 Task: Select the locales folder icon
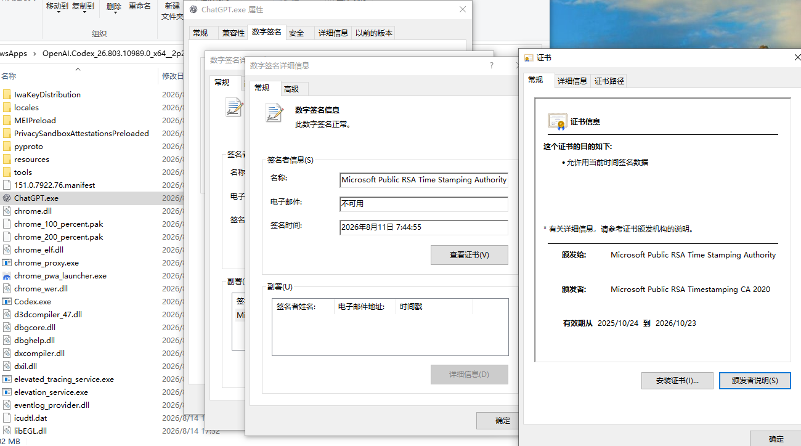point(7,107)
